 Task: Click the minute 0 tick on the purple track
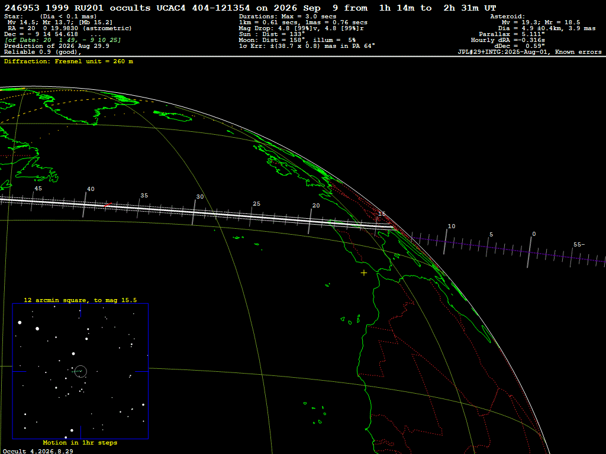tap(530, 252)
